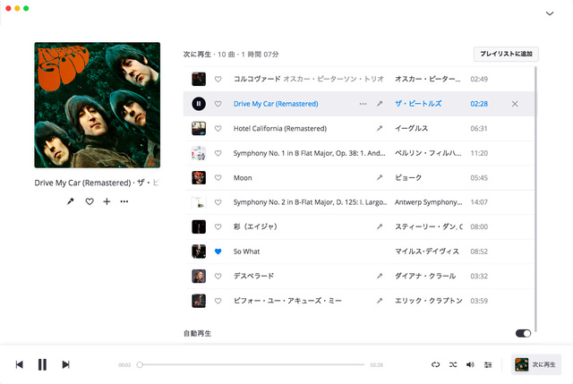The image size is (573, 384).
Task: Favorite the current song under the album art
Action: tap(90, 201)
